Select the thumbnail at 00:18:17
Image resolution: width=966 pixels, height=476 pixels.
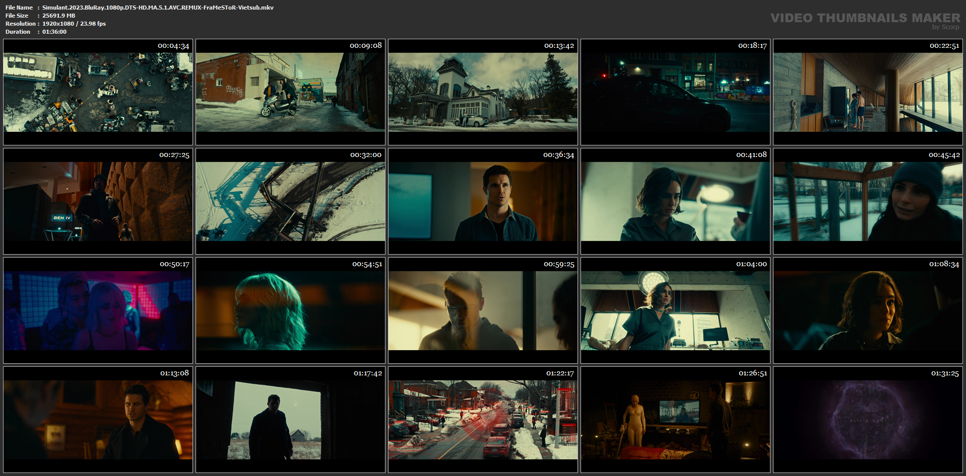(x=675, y=92)
